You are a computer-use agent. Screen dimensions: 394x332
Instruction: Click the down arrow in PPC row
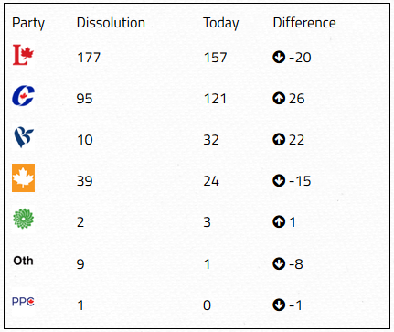[x=279, y=305]
